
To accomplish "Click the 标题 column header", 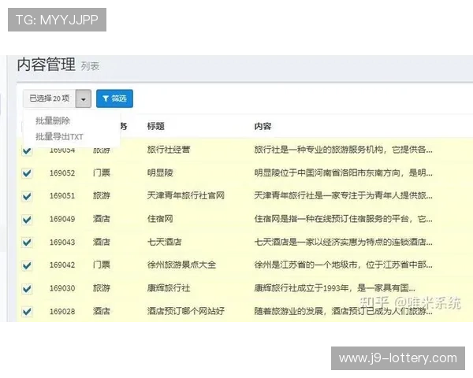I will (x=155, y=126).
